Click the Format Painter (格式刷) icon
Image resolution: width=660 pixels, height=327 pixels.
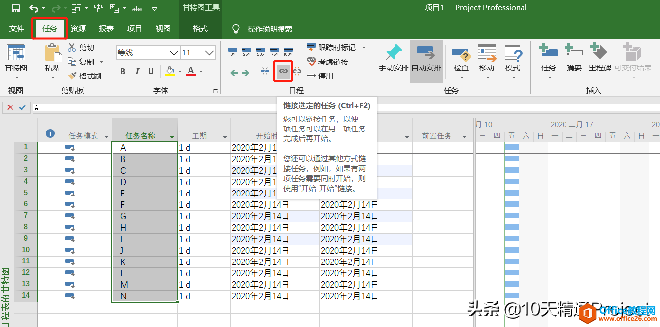pyautogui.click(x=73, y=76)
